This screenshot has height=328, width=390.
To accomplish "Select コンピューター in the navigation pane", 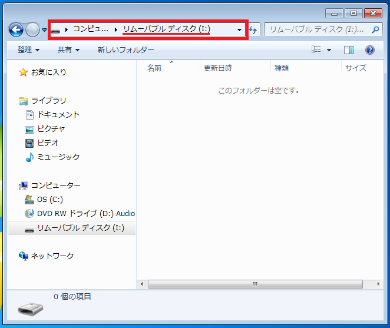I will point(56,185).
